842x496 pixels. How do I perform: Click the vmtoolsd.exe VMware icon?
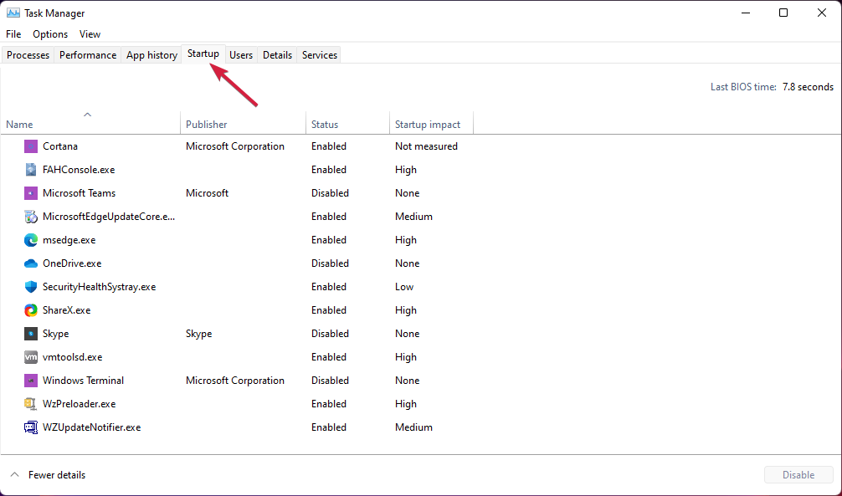(31, 357)
